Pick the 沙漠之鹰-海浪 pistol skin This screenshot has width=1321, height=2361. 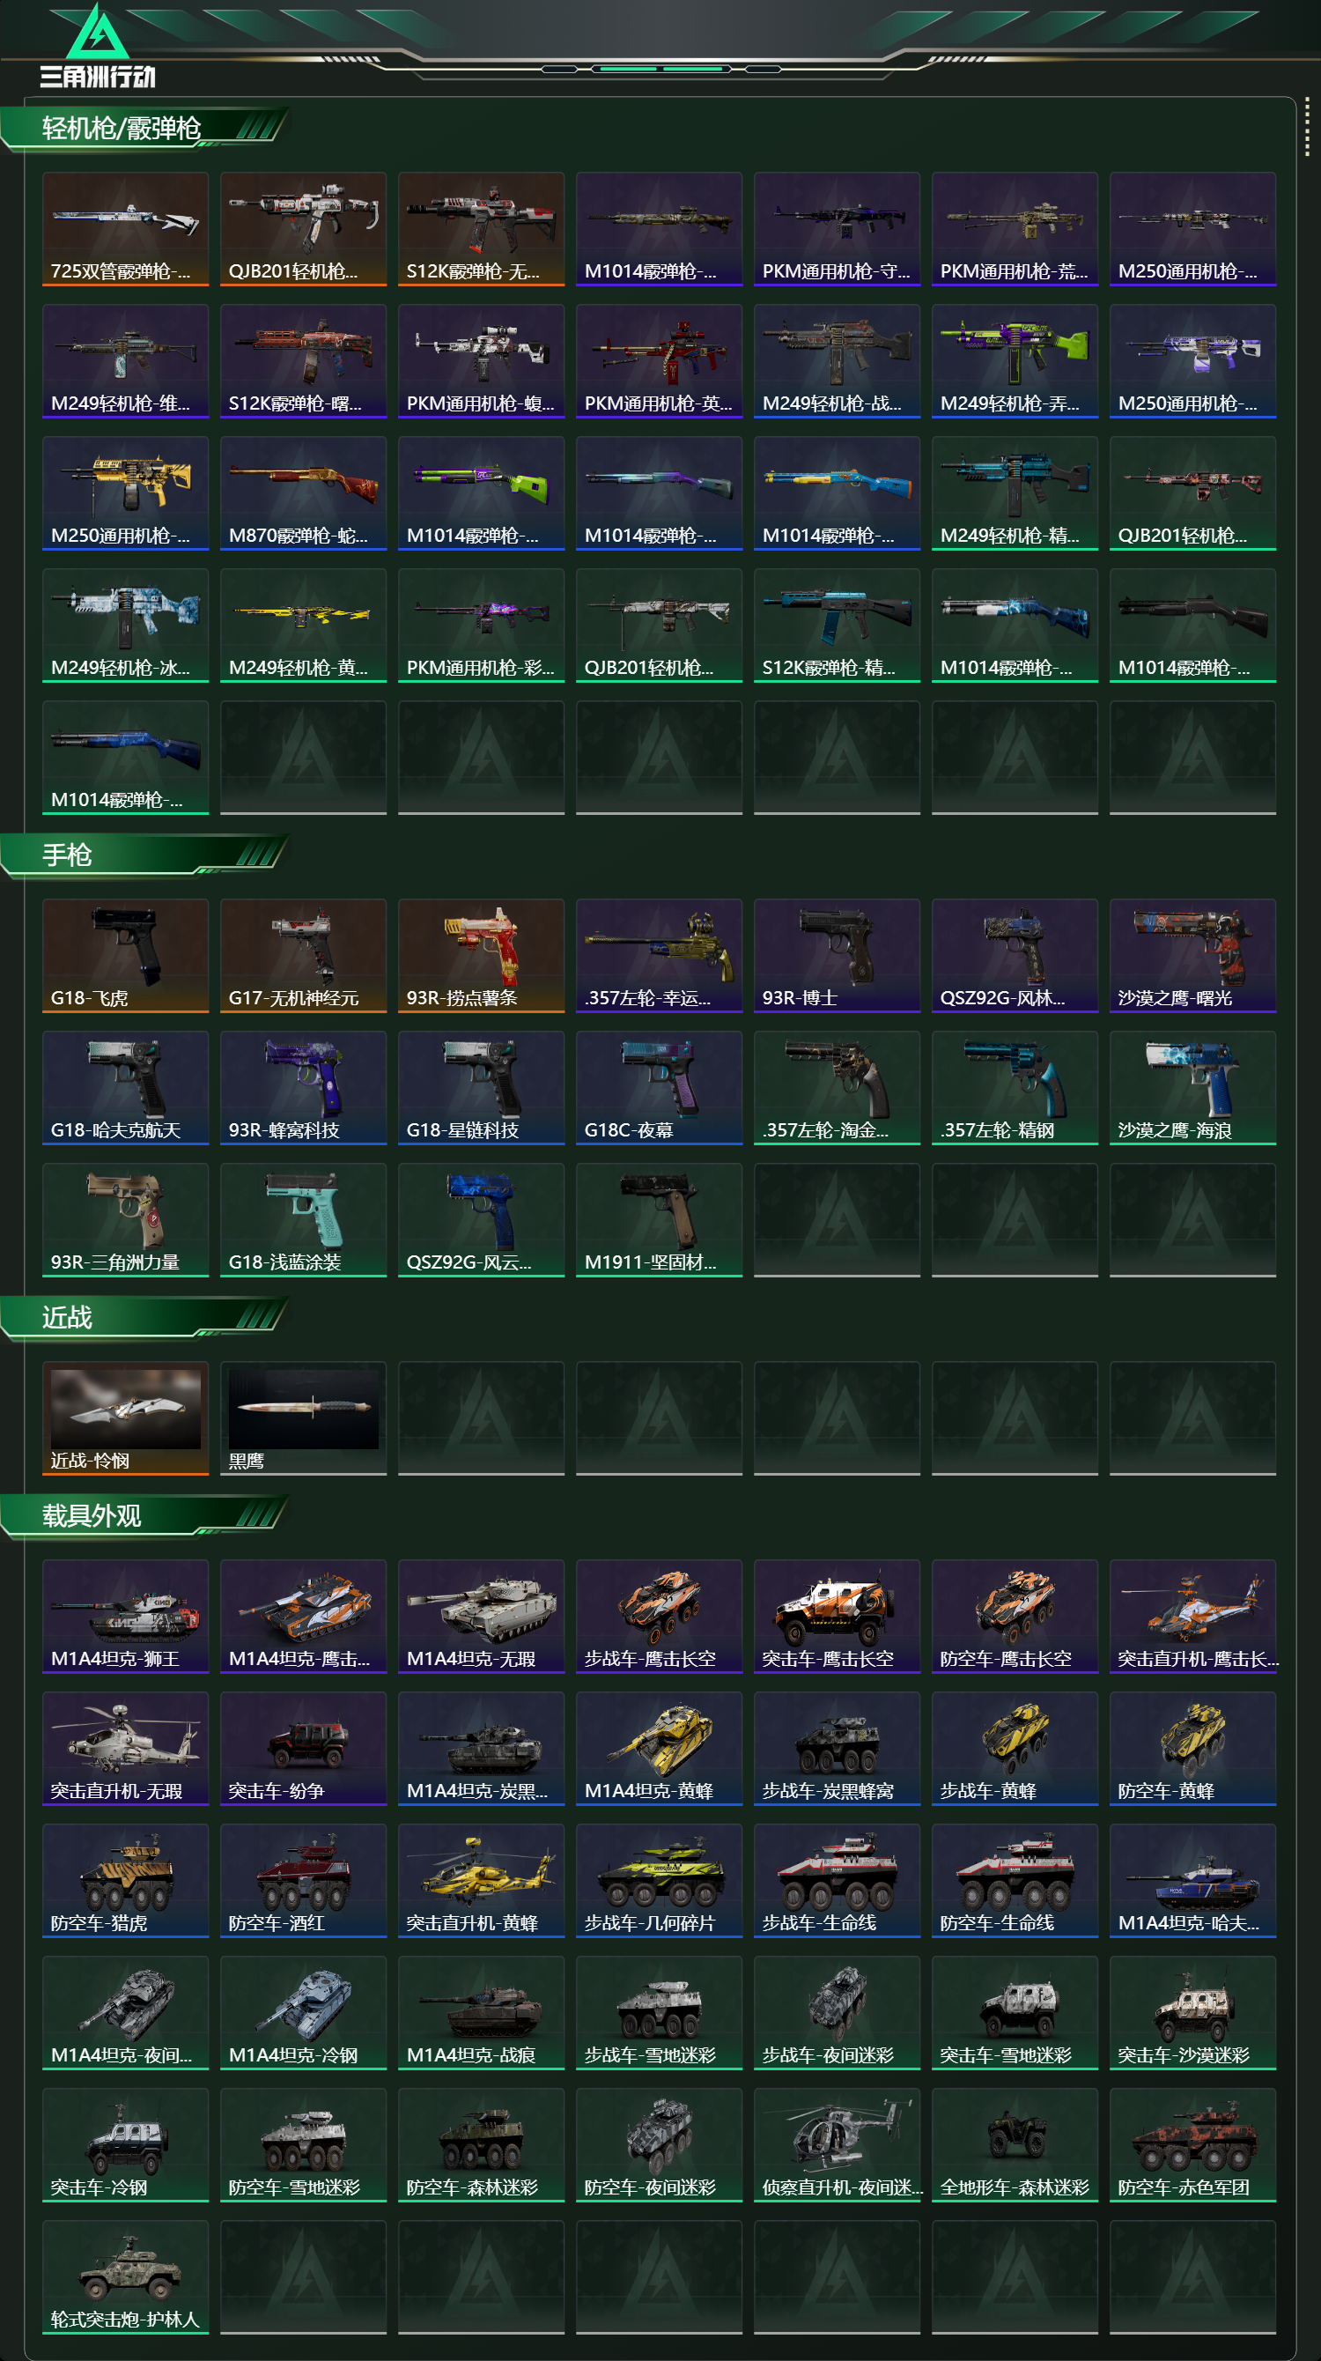[x=1192, y=1087]
